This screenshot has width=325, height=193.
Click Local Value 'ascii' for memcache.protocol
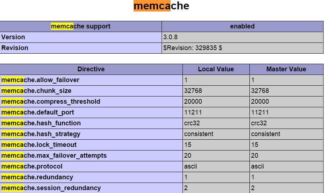click(x=191, y=166)
